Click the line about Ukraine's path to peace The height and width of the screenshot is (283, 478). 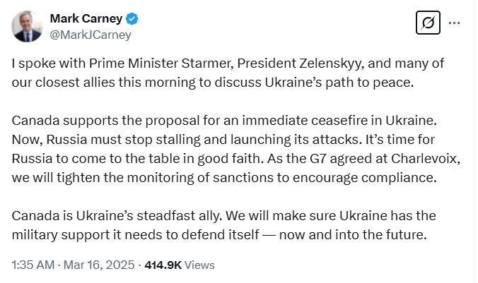213,83
